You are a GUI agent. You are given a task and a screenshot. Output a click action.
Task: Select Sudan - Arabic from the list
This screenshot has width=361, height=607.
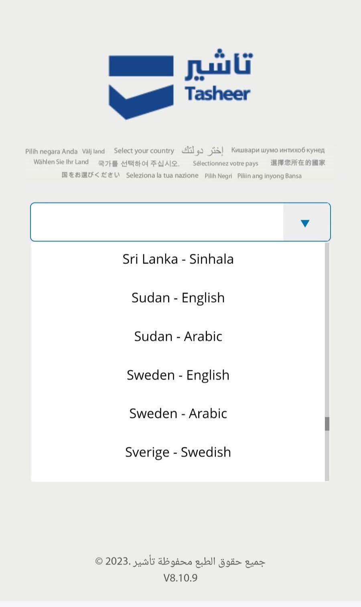178,336
